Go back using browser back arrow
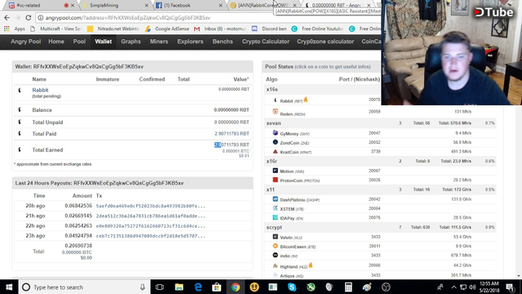Screen dimensions: 522x294 point(7,18)
